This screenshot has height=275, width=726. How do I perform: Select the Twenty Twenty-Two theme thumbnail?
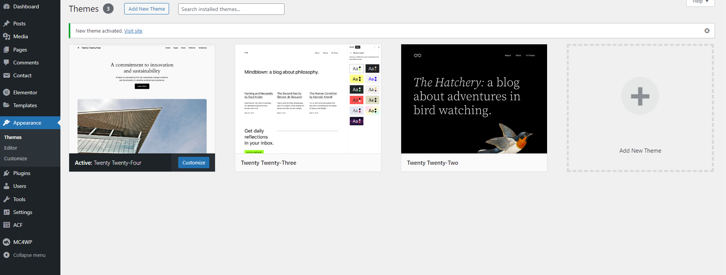(474, 99)
